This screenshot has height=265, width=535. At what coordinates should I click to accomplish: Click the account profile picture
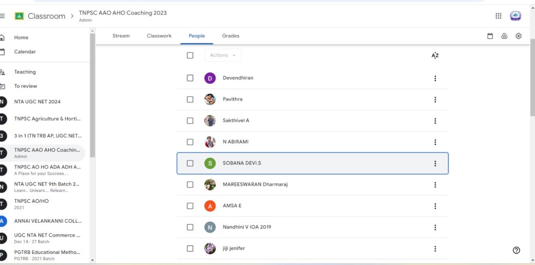(515, 16)
